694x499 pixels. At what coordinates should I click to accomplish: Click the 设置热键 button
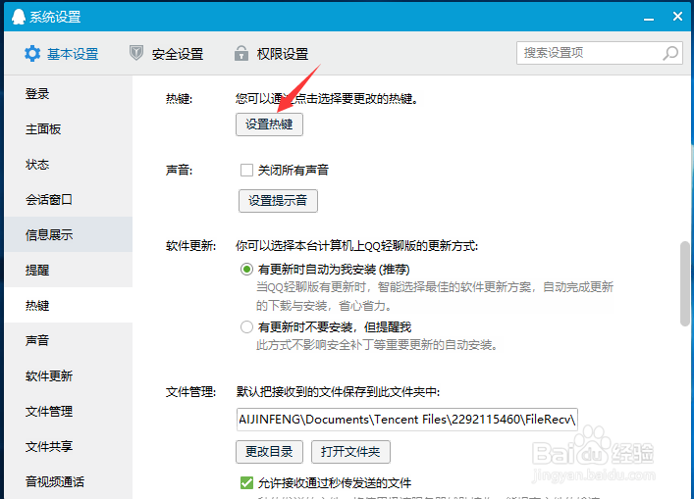(x=269, y=125)
